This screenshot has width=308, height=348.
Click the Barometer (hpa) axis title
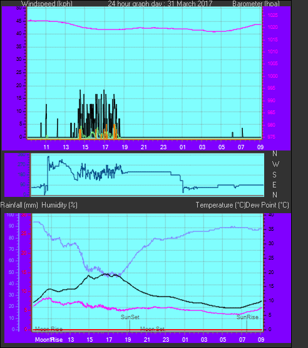tap(256, 4)
